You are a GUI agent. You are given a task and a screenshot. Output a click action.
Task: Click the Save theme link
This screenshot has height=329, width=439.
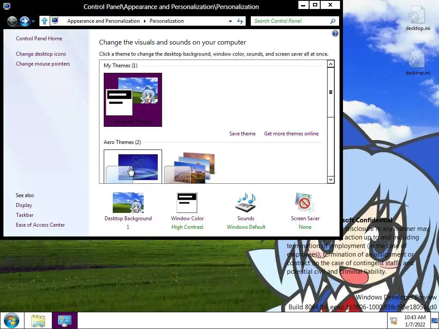[x=243, y=134]
